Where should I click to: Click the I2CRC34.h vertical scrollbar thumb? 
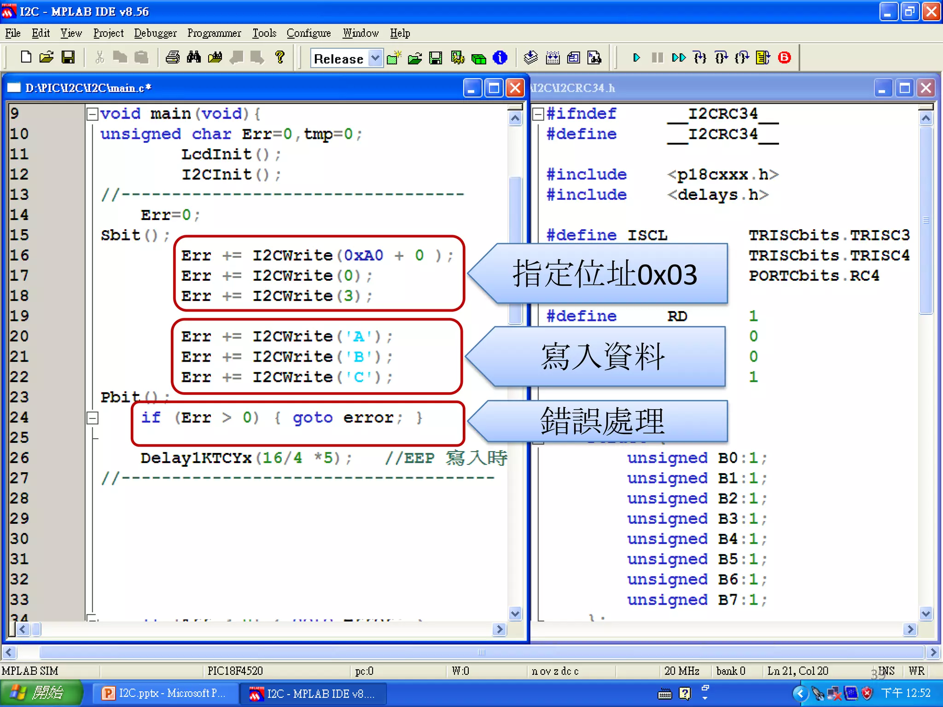coord(926,220)
